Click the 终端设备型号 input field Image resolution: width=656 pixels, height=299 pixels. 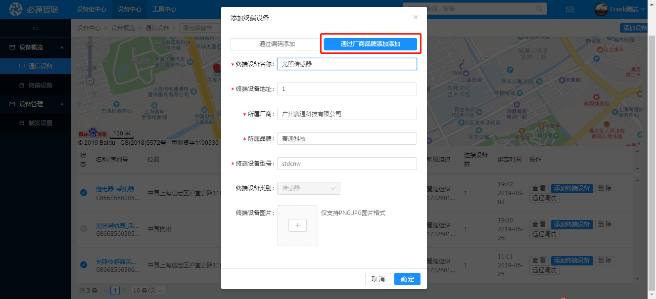click(x=347, y=163)
